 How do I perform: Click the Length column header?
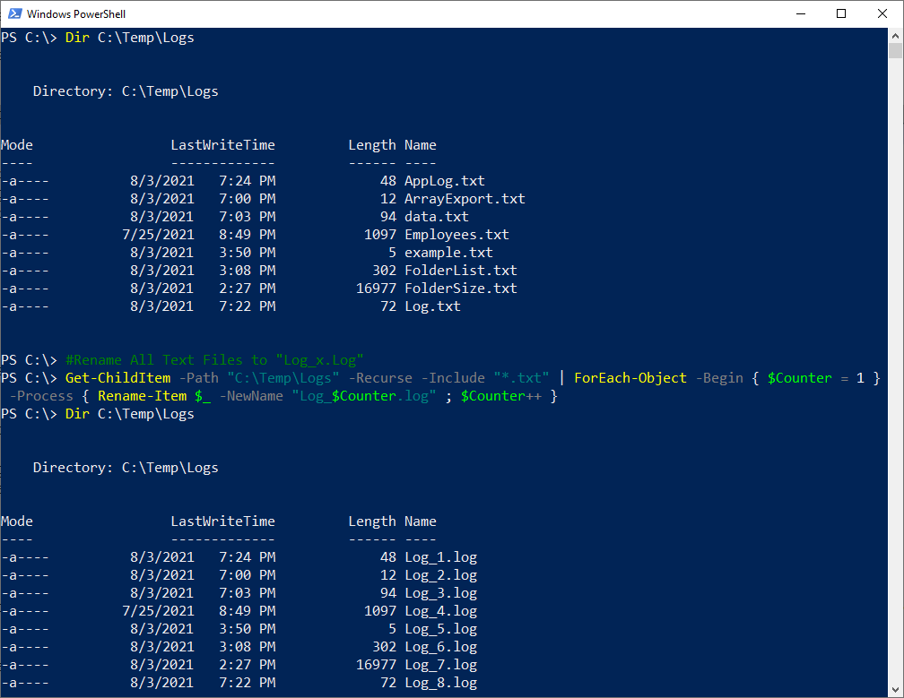[x=372, y=144]
